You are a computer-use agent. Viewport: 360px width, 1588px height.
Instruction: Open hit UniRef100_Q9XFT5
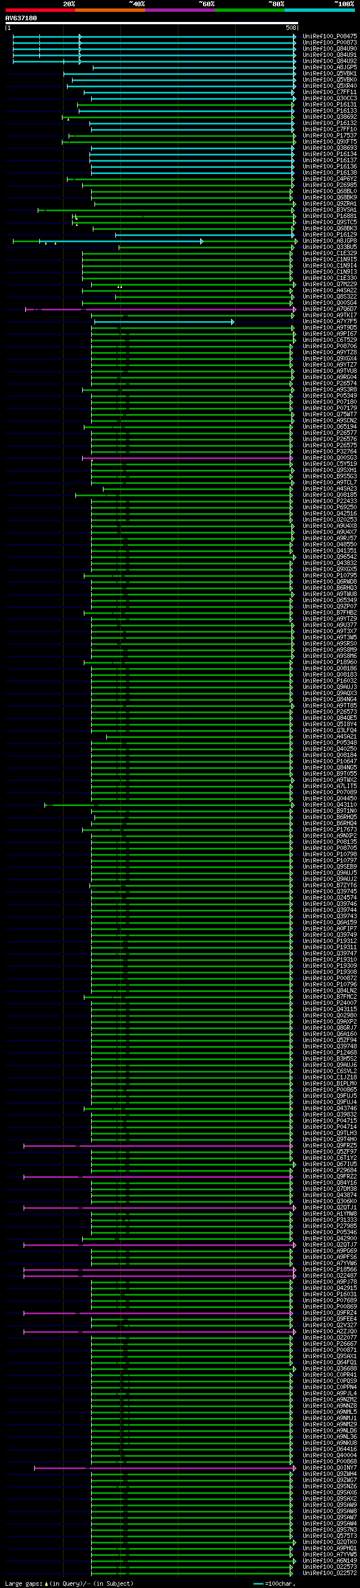tap(330, 142)
